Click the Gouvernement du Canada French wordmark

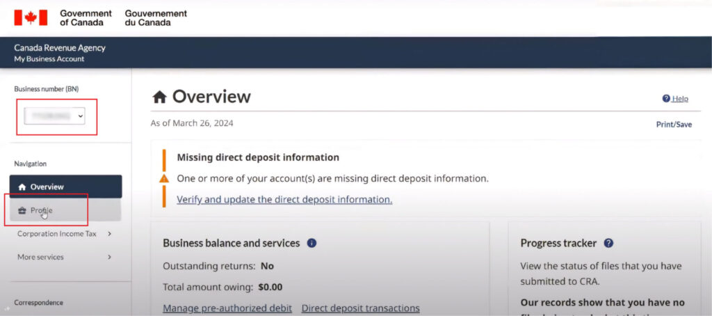[156, 17]
